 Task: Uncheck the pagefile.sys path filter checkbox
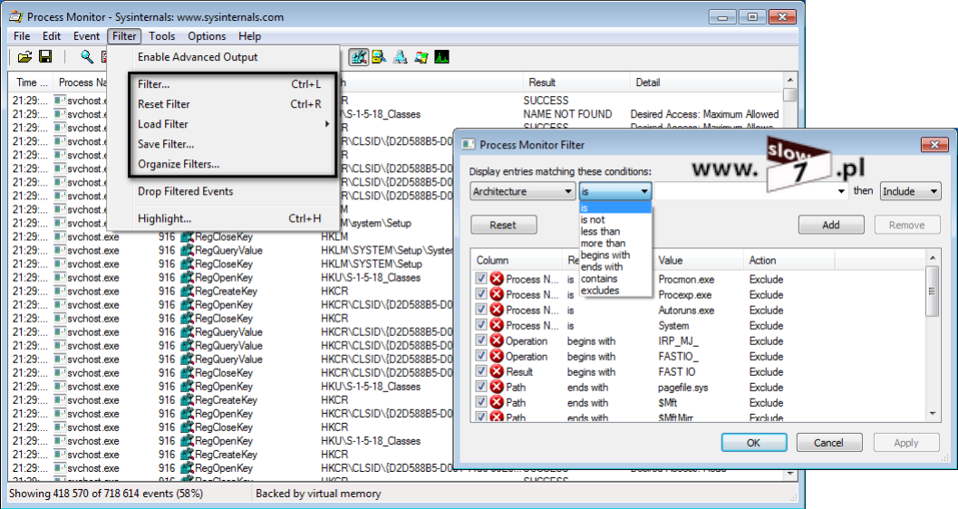click(x=481, y=387)
